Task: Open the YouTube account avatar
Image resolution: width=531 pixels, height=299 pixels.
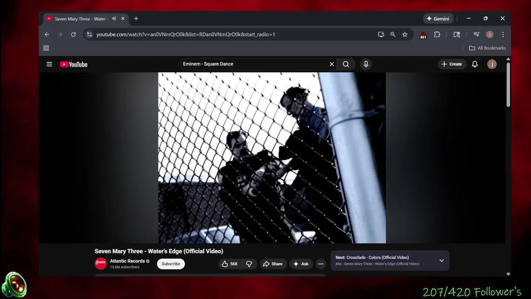Action: pos(492,64)
